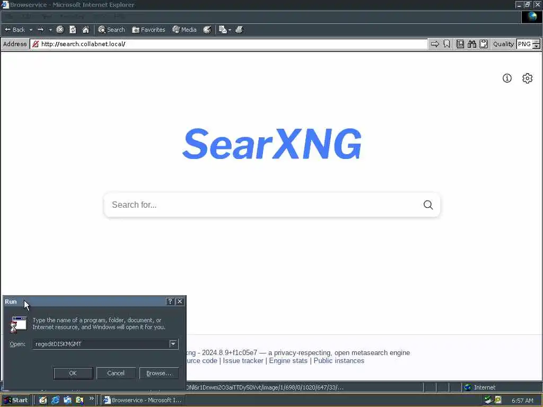Click the address bar URL field
543x407 pixels.
click(229, 44)
